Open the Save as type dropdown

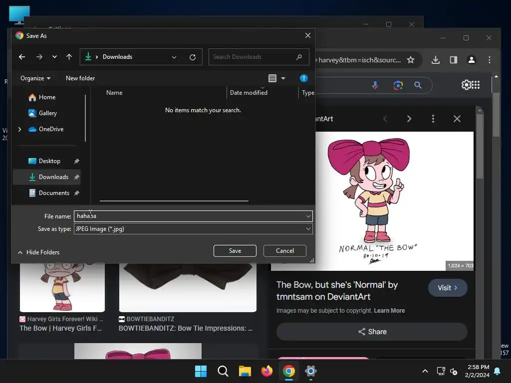tap(193, 229)
